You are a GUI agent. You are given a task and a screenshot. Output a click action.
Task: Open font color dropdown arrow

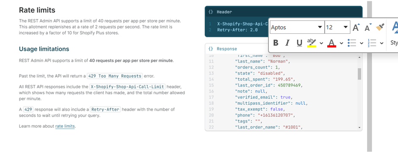pos(341,43)
